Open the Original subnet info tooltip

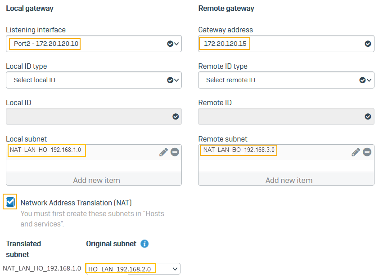[144, 244]
